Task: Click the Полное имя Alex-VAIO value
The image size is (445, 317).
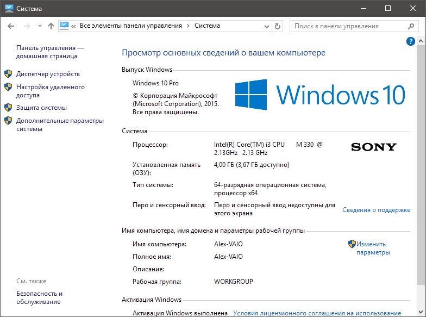Action: (x=228, y=257)
